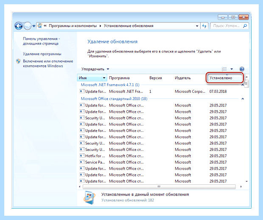Open Панель управления - домашняя страница link
The image size is (263, 220).
coord(41,41)
